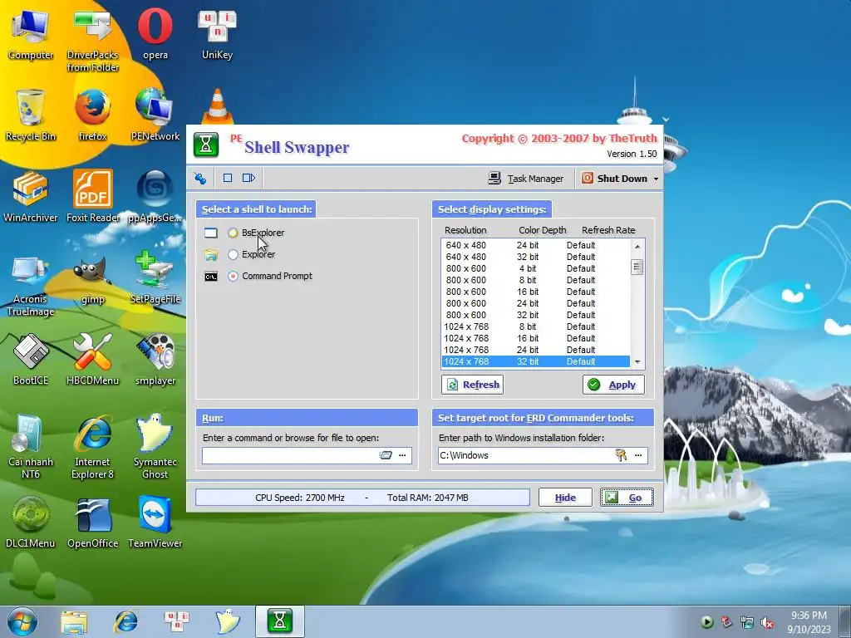Select the 640 x 480 32 bit row
This screenshot has height=638, width=851.
coord(536,258)
